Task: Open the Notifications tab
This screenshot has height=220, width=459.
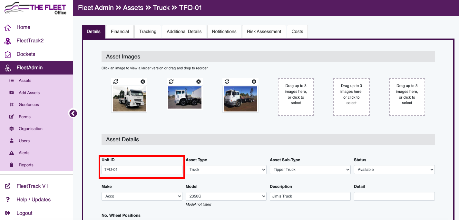Action: pos(224,31)
